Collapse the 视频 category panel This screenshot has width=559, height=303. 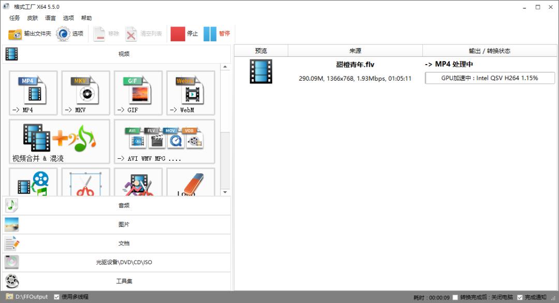pos(116,54)
